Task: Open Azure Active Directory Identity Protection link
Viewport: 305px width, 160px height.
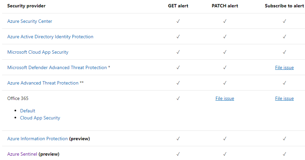Action: pyautogui.click(x=50, y=37)
